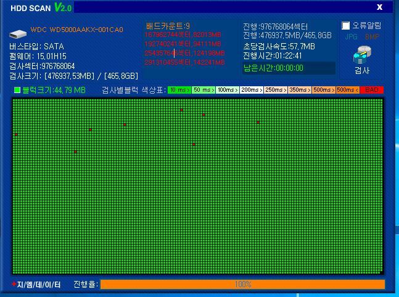Click the 50 ms legend swatch
The height and width of the screenshot is (297, 399).
point(204,90)
